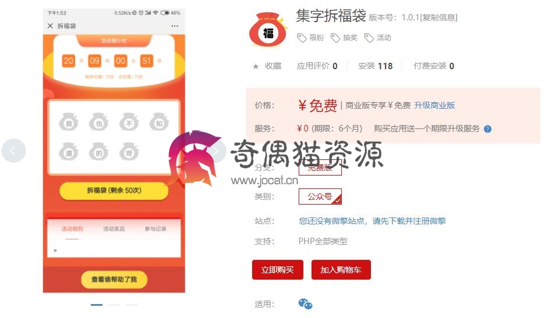Click the tag icon labeled 抽奖
552x318 pixels.
335,38
